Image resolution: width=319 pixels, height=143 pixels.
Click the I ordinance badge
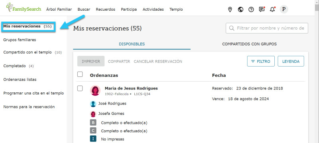(x=93, y=139)
